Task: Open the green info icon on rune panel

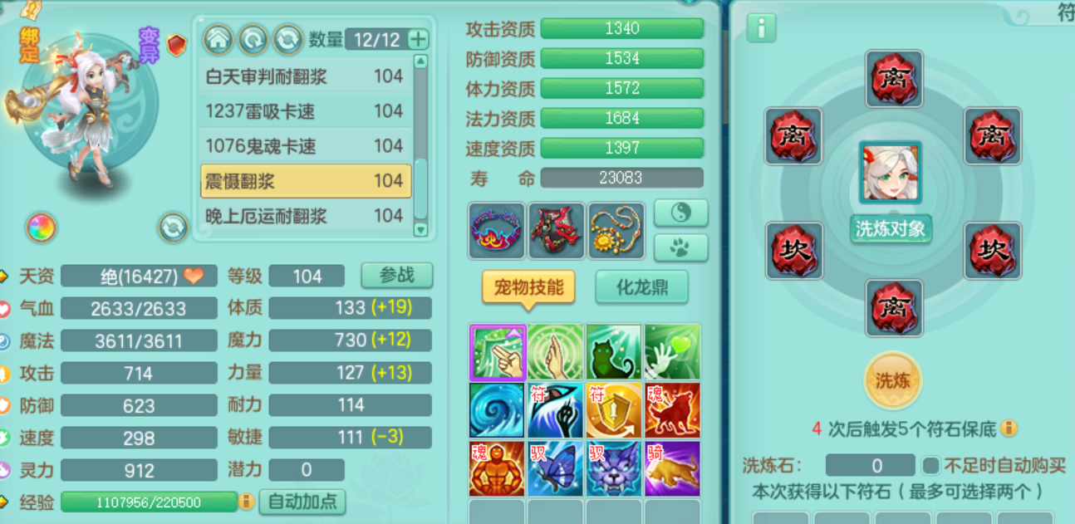Action: pos(761,28)
